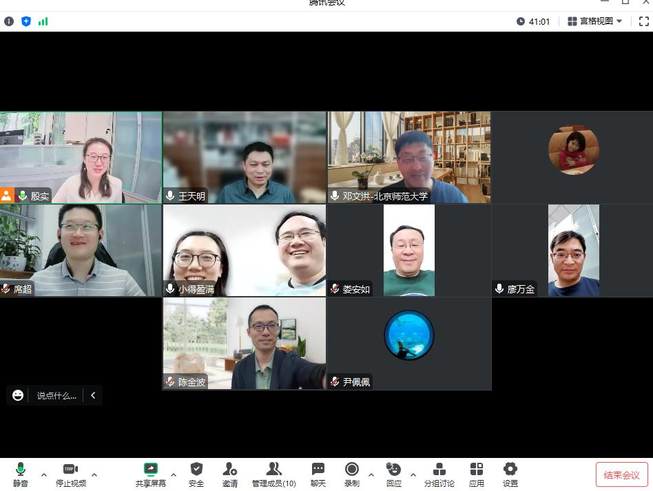Open 管理成员(10) participant list
This screenshot has height=491, width=653.
(x=273, y=474)
